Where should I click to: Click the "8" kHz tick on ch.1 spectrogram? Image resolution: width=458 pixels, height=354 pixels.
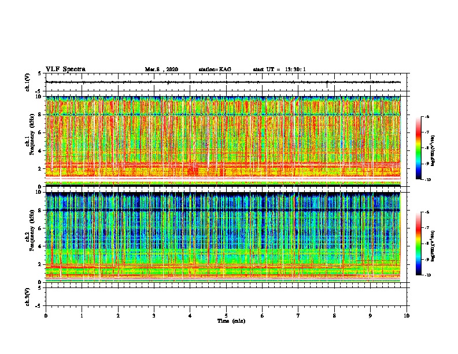point(40,115)
